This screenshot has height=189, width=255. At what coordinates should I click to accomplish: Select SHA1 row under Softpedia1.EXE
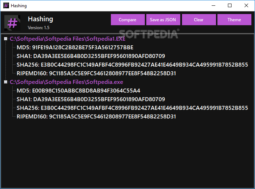(91, 56)
